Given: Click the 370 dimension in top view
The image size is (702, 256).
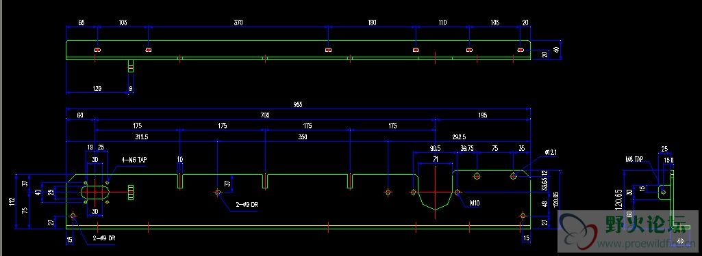Looking at the screenshot, I should click(x=238, y=23).
